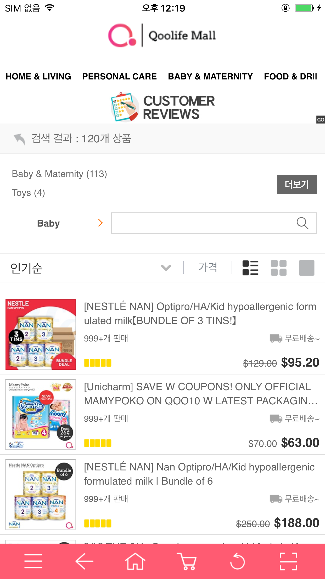The height and width of the screenshot is (579, 325).
Task: Expand the 인기순 sort dropdown
Action: [x=166, y=268]
